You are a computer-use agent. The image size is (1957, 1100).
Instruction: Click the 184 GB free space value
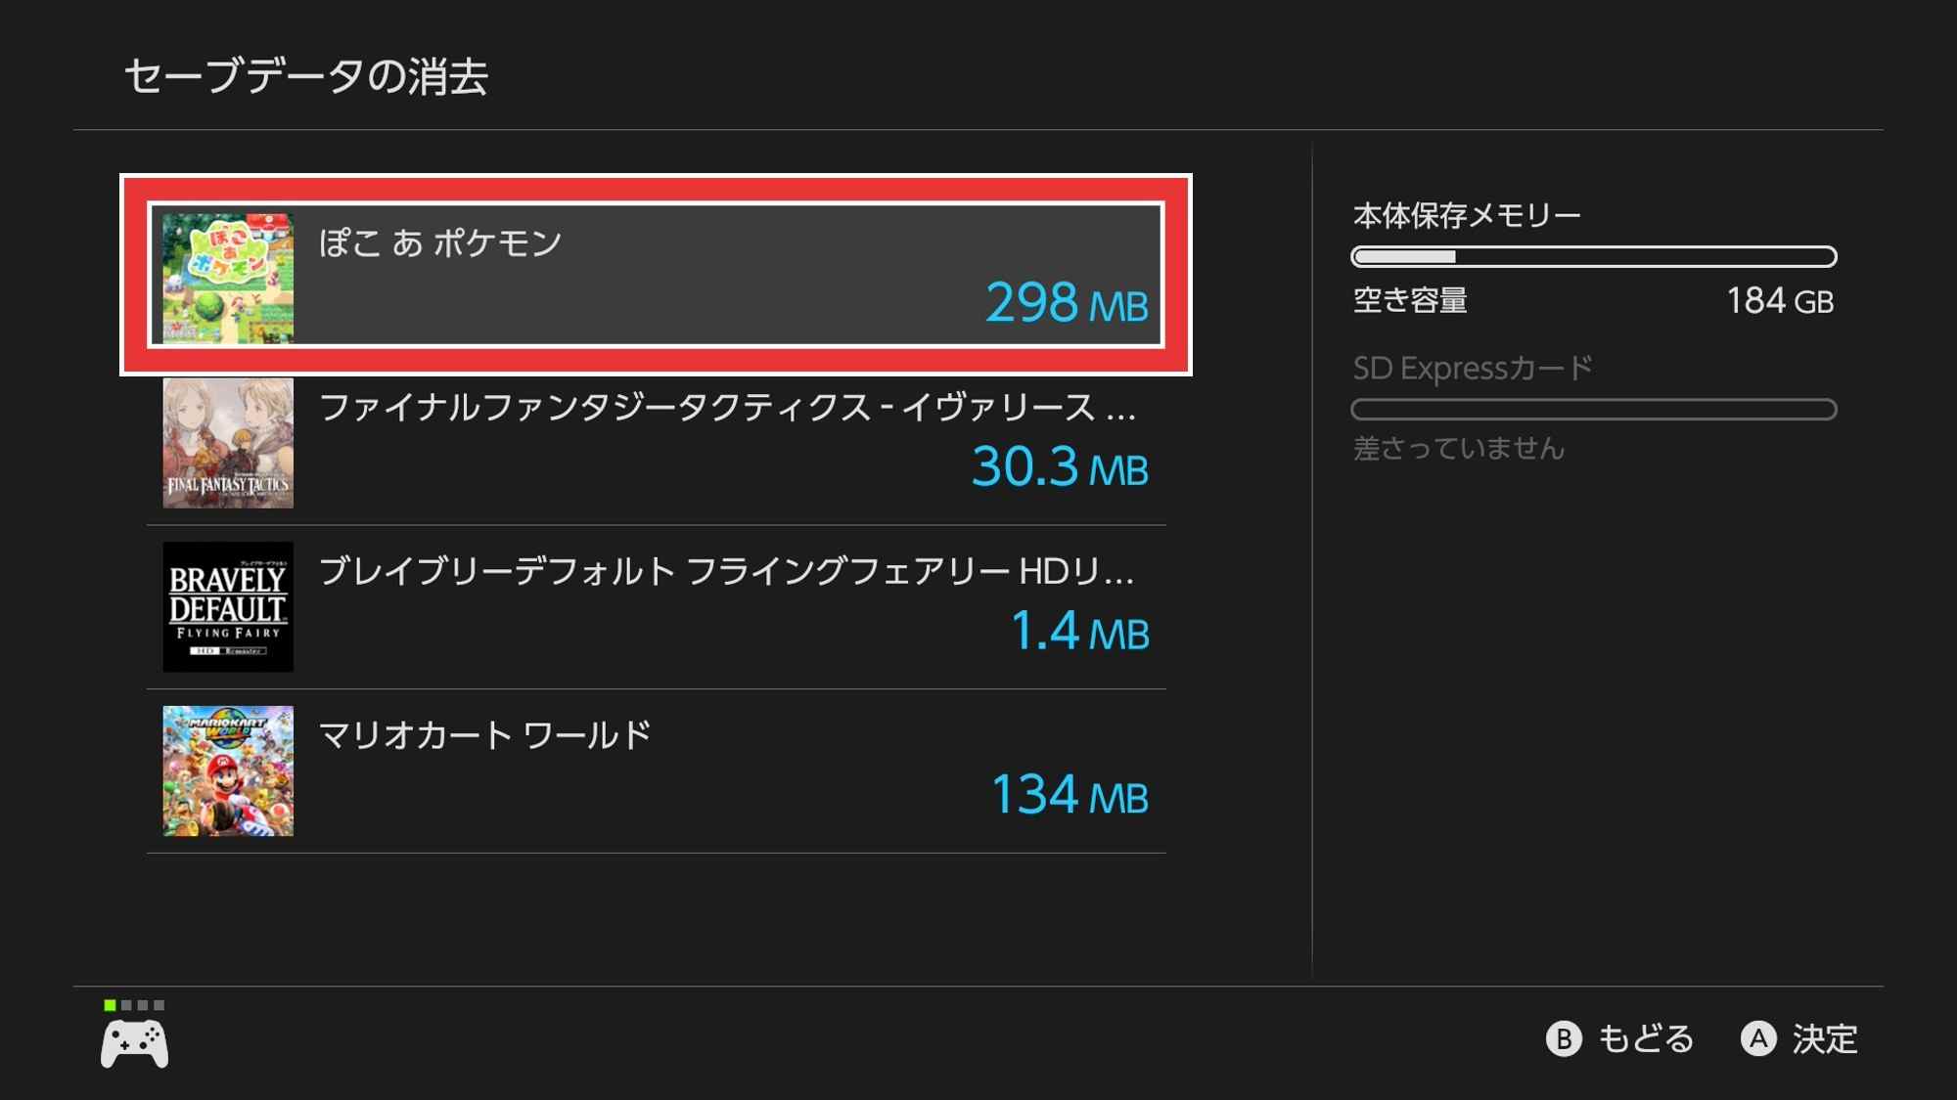(x=1779, y=301)
